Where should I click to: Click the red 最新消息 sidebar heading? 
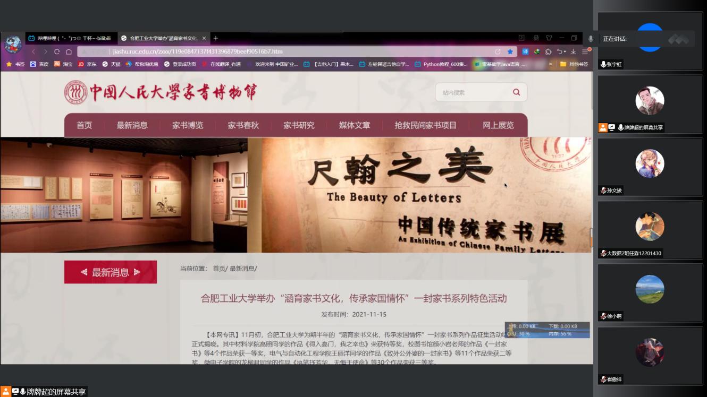coord(111,272)
